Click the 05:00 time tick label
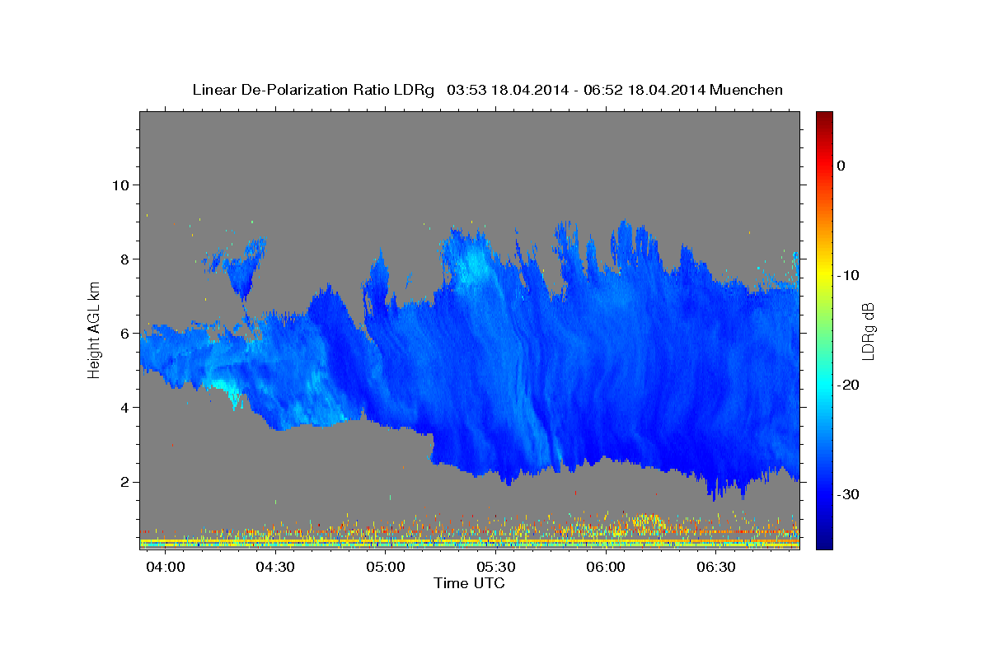 pyautogui.click(x=386, y=568)
